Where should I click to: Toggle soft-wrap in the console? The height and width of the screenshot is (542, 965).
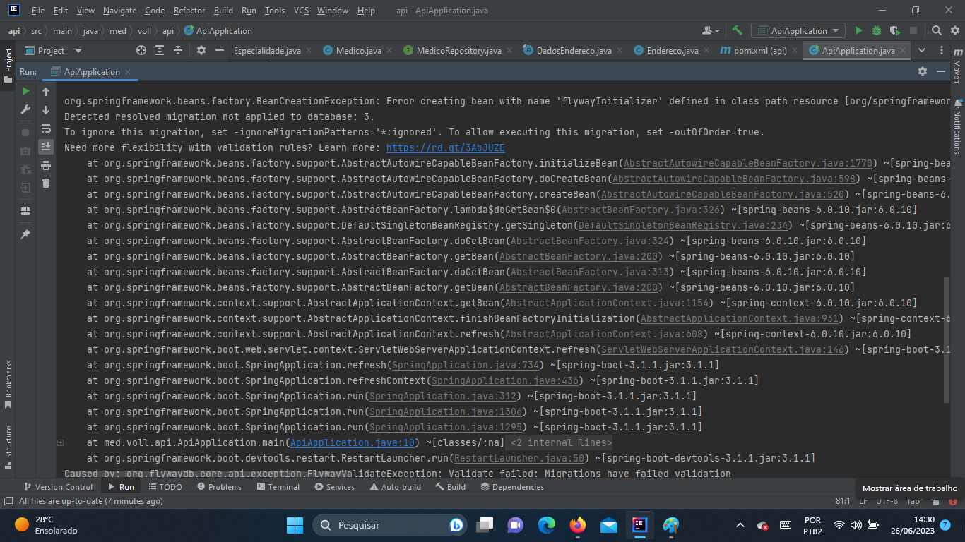pos(46,128)
